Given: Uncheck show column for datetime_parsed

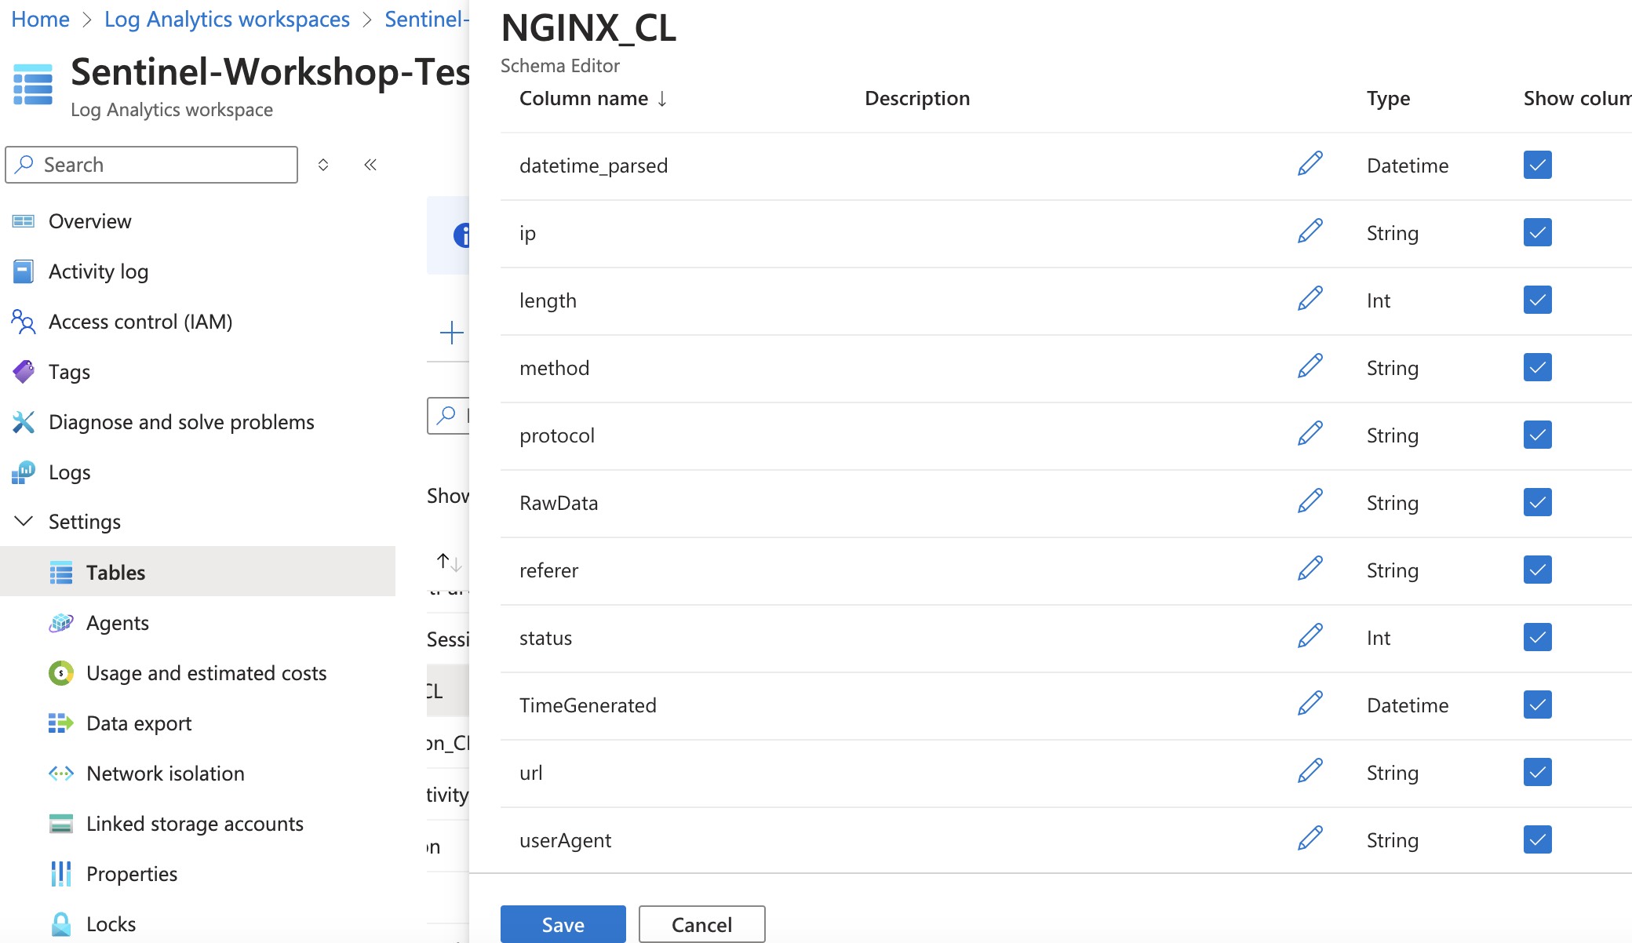Looking at the screenshot, I should (x=1538, y=165).
